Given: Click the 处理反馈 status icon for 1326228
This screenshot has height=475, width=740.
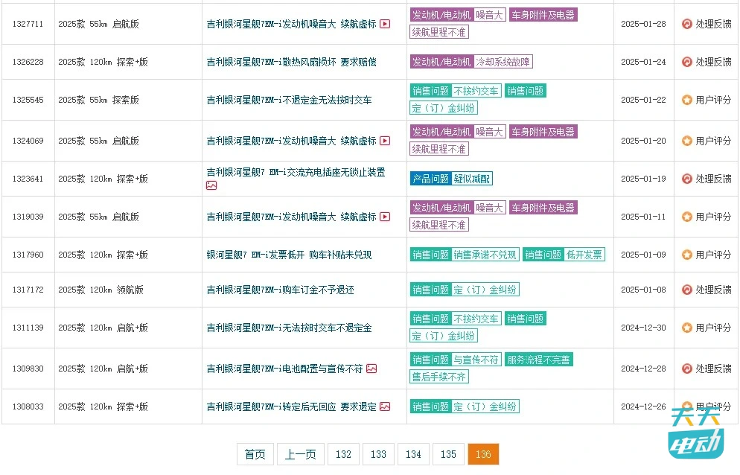Looking at the screenshot, I should 686,62.
